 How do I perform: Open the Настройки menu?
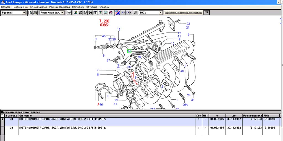[78, 7]
